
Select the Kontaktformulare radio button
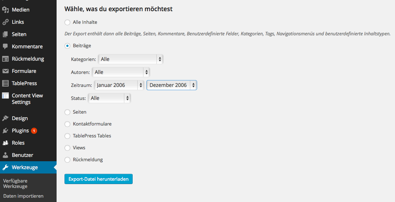point(67,124)
